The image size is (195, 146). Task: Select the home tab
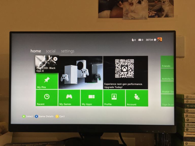tap(36, 51)
